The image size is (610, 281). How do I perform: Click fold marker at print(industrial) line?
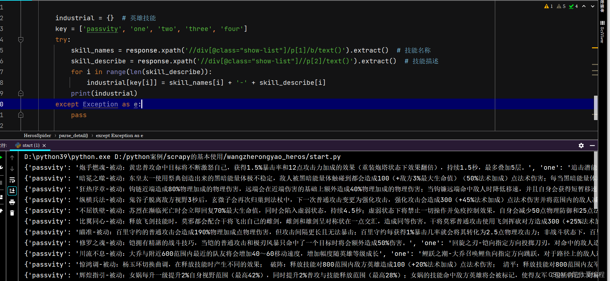tap(21, 93)
